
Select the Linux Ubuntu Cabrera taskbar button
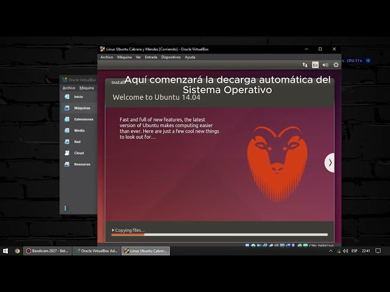click(146, 251)
